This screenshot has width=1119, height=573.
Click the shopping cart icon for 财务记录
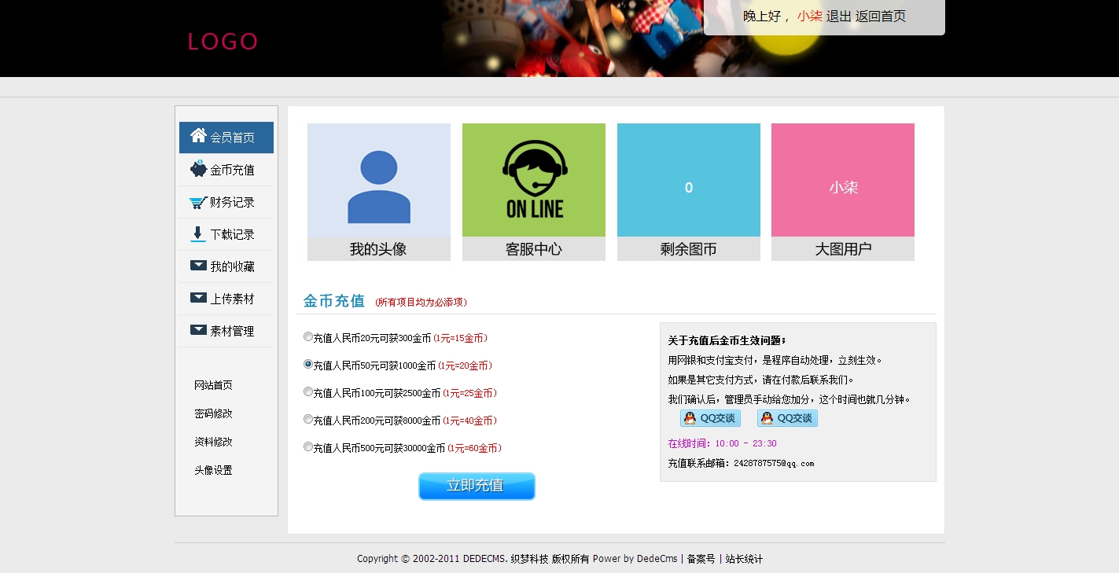(x=198, y=202)
